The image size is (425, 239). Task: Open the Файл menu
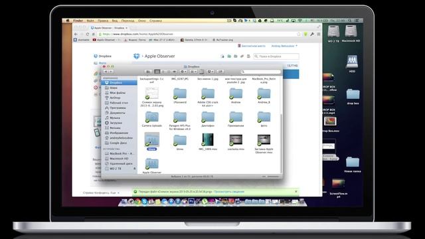90,21
